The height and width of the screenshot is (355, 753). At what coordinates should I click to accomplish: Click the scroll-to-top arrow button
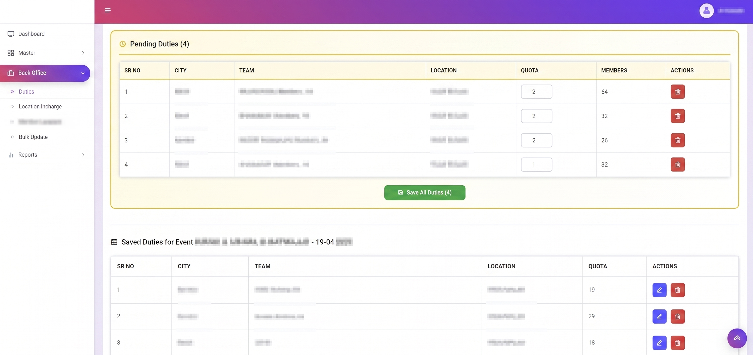pos(737,338)
